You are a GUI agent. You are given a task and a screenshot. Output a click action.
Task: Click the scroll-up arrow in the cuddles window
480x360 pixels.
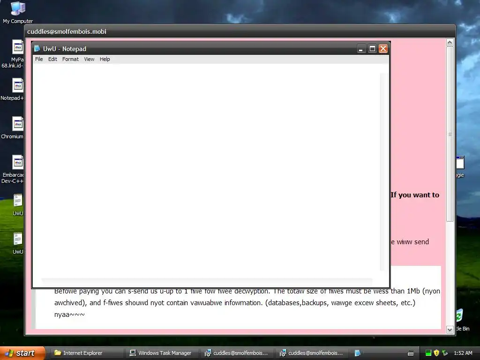(450, 43)
